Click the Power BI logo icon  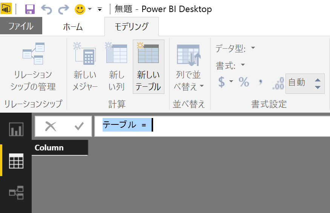(6, 9)
